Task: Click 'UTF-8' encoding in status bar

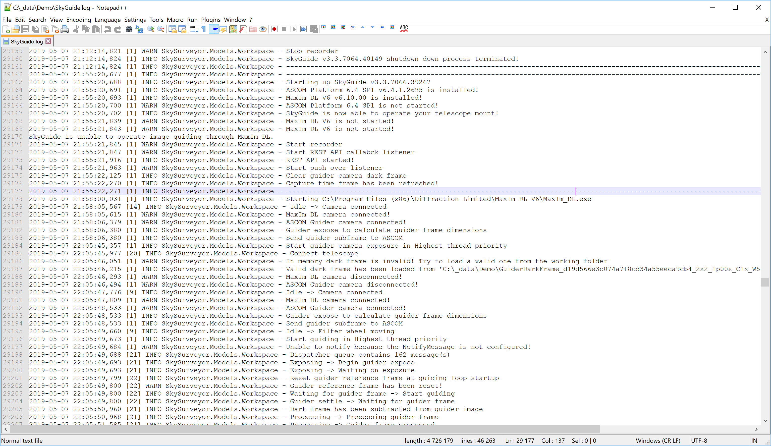Action: (699, 440)
